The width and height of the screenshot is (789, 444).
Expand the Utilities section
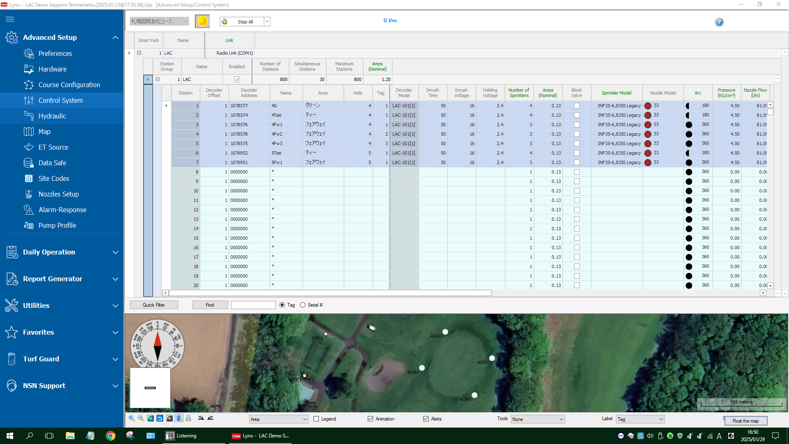pos(115,306)
